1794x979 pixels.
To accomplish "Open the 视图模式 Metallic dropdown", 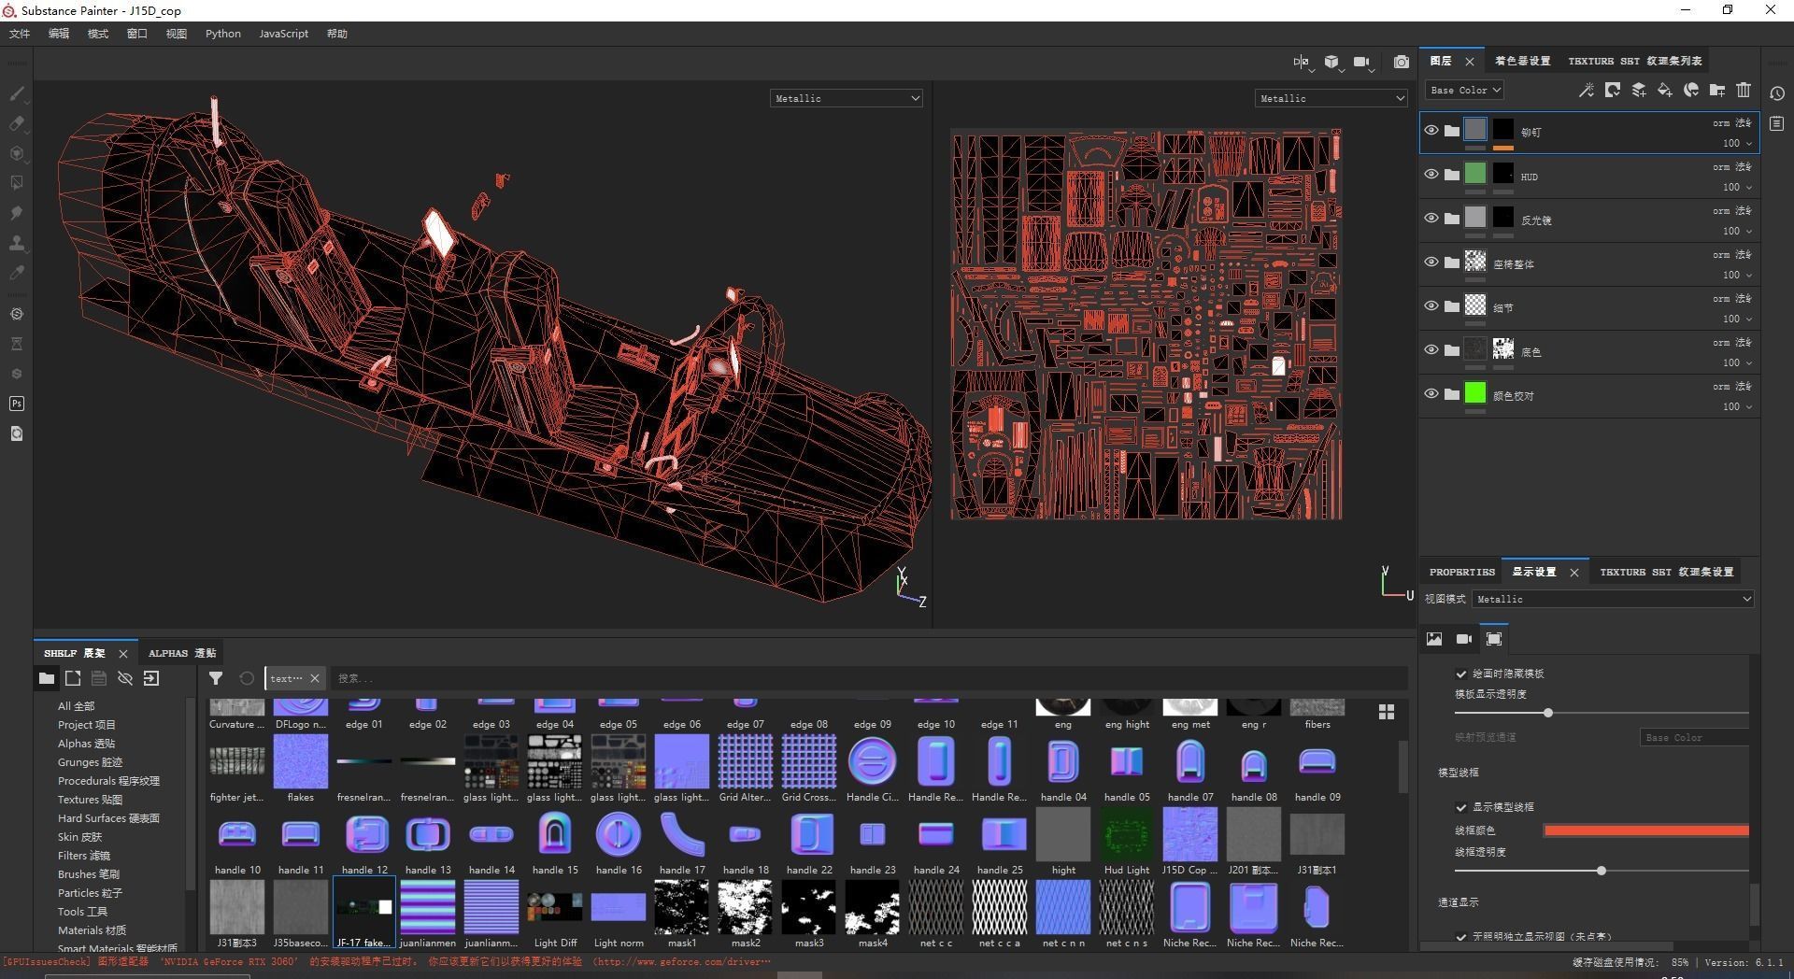I will click(1613, 599).
